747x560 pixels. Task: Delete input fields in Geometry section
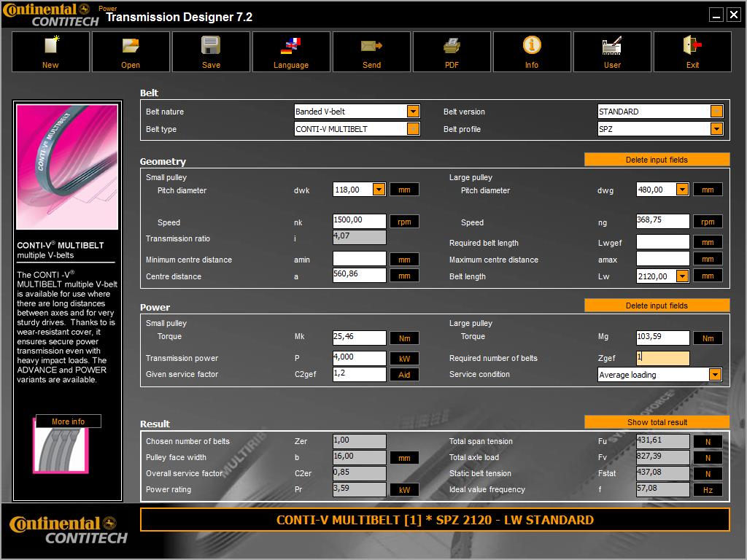click(657, 160)
